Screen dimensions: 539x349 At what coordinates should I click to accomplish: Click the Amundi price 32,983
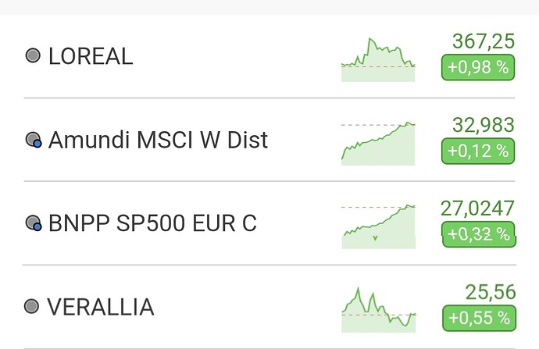coord(484,125)
